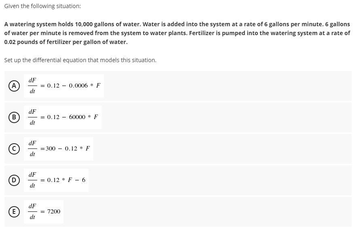Click the 'Set up the differential equation' prompt
Viewport: 357px width, 232px height.
click(80, 60)
